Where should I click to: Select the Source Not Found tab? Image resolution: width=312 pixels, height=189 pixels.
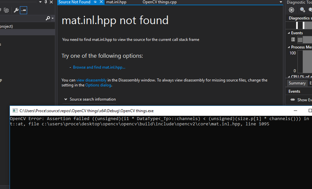(74, 2)
